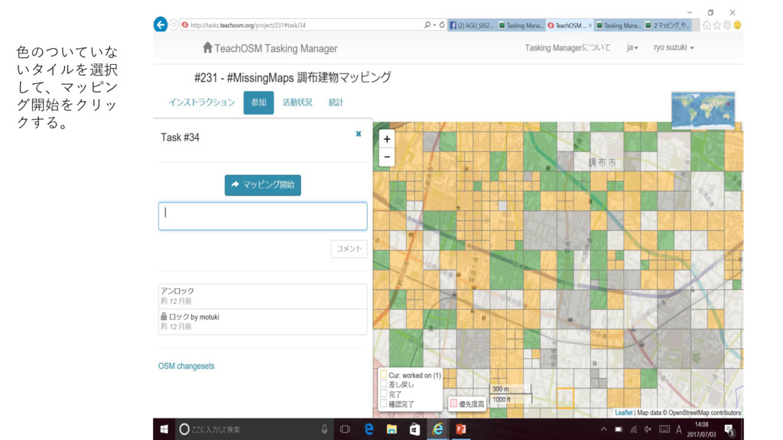Image resolution: width=783 pixels, height=440 pixels.
Task: Click the browser forward arrow
Action: [x=174, y=25]
